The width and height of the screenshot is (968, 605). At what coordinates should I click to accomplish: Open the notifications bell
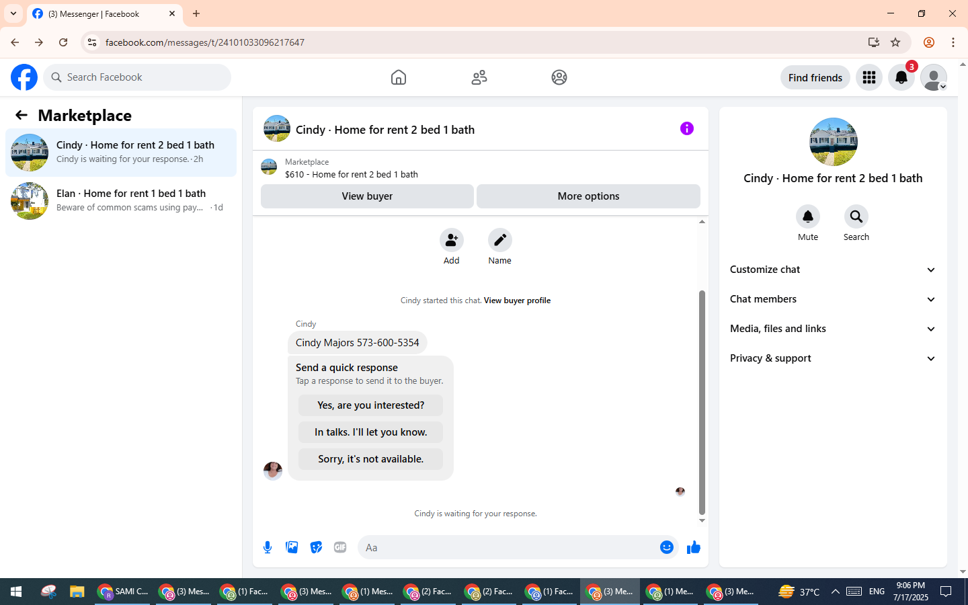tap(901, 77)
